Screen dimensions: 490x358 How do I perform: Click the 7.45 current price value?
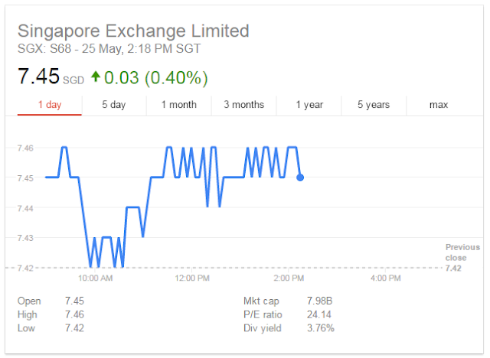click(x=38, y=76)
